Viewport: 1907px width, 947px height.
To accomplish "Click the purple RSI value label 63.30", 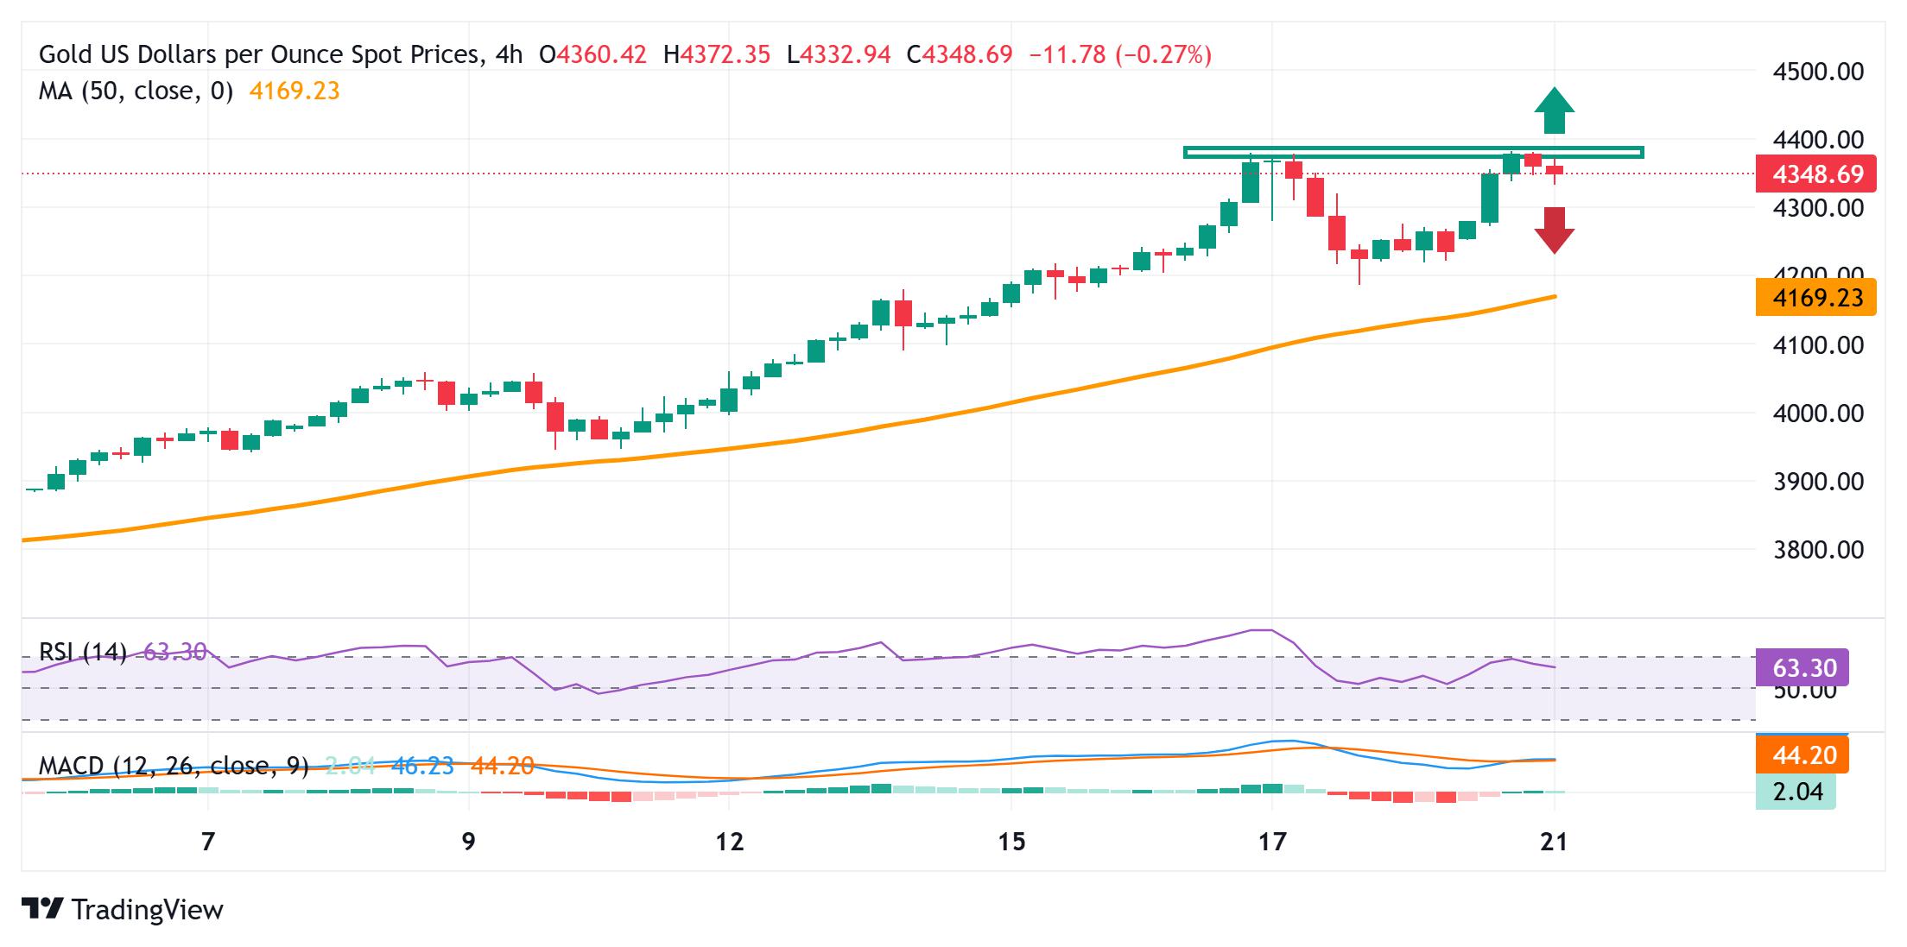I will 1802,667.
